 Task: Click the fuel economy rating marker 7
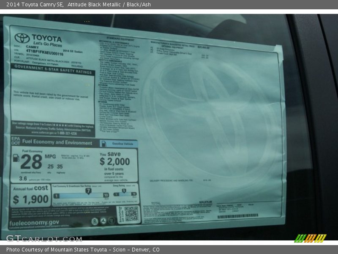(88, 191)
